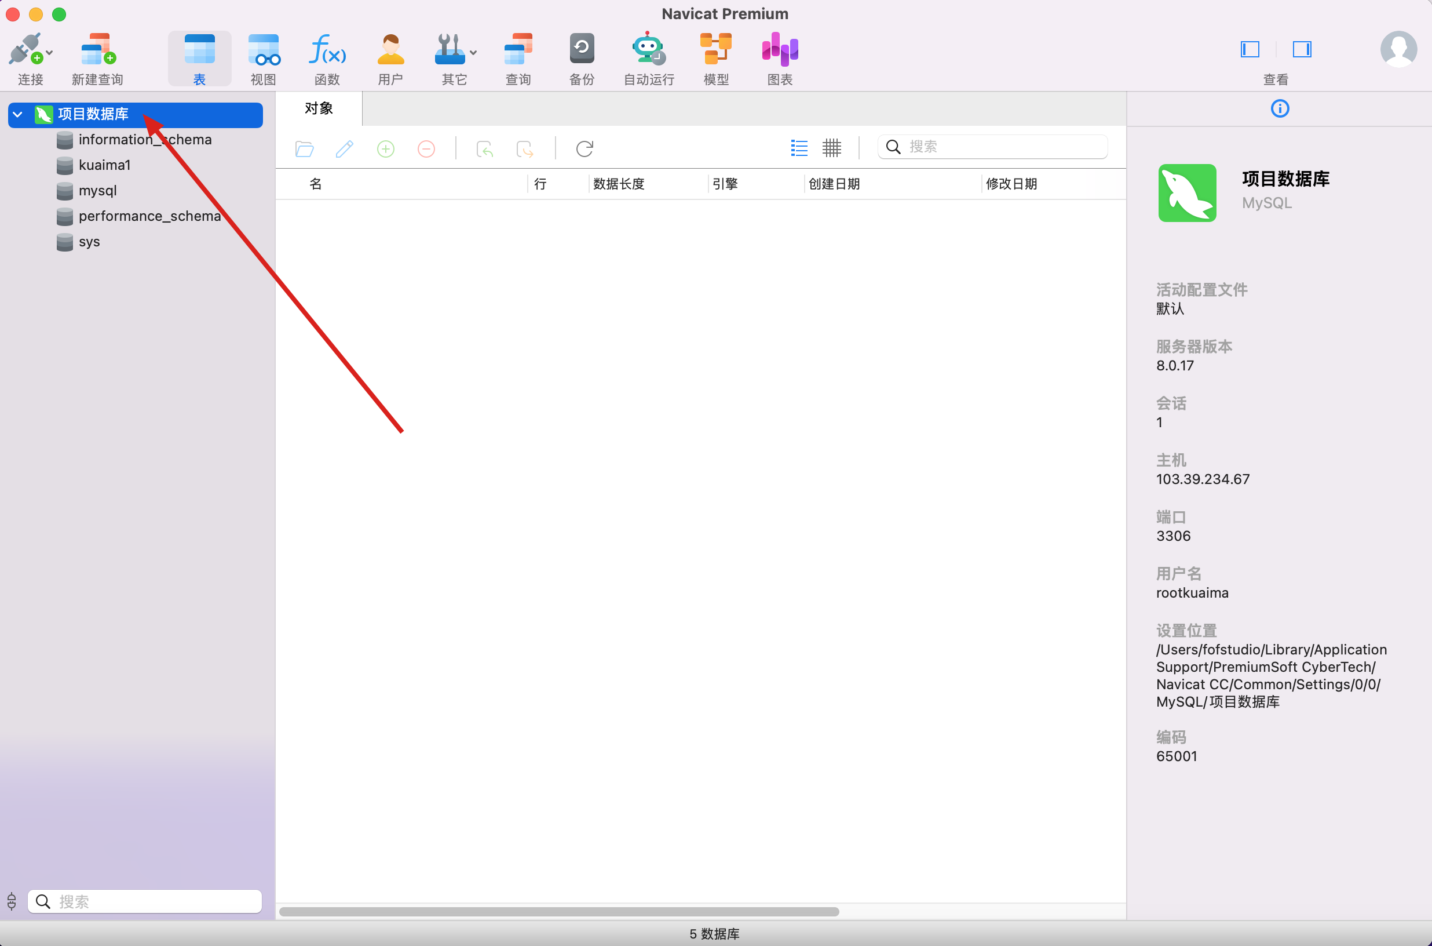Click the horizontal scrollbar in objects pane
The height and width of the screenshot is (946, 1432).
coord(559,912)
